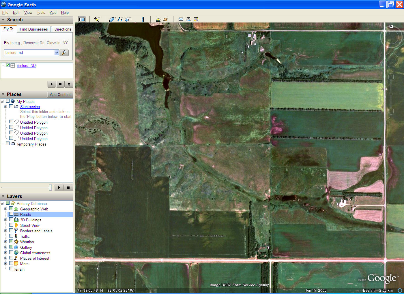Enable the Street View layer checkbox
Viewport: 404px width, 294px height.
[11, 225]
